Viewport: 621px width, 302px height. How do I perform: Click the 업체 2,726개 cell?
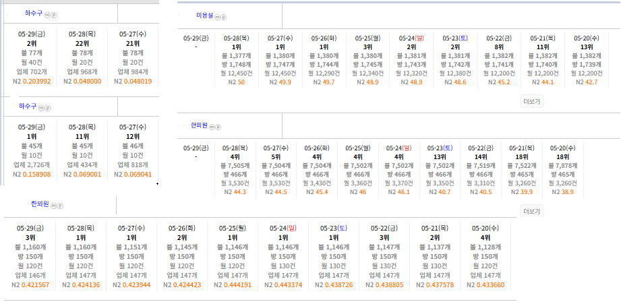coord(32,165)
